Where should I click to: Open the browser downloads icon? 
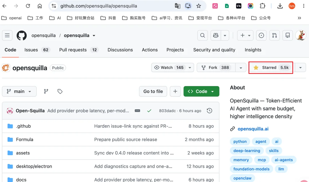280,6
